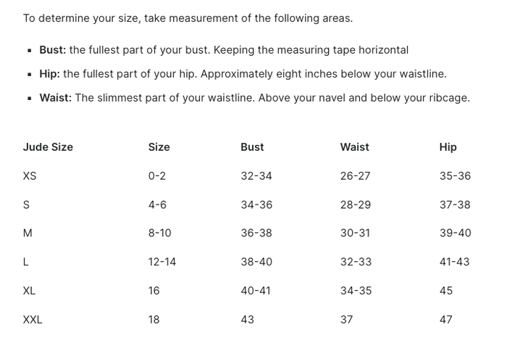The width and height of the screenshot is (507, 343).
Task: Click the Jude Size column header
Action: pos(48,147)
